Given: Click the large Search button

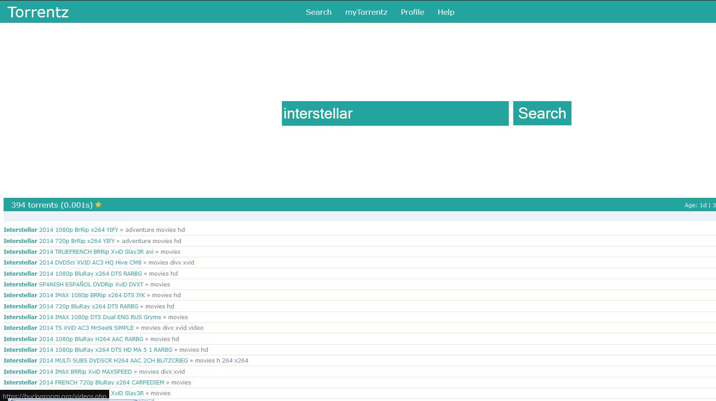Looking at the screenshot, I should pos(542,113).
